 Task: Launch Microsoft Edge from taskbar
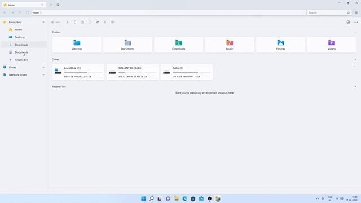pyautogui.click(x=184, y=198)
